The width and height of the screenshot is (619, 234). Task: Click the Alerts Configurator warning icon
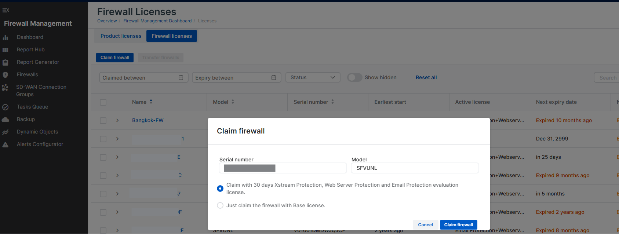click(x=6, y=145)
